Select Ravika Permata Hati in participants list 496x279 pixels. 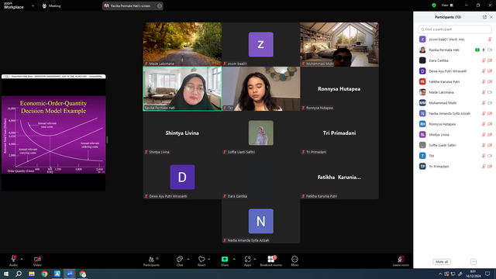pyautogui.click(x=455, y=50)
